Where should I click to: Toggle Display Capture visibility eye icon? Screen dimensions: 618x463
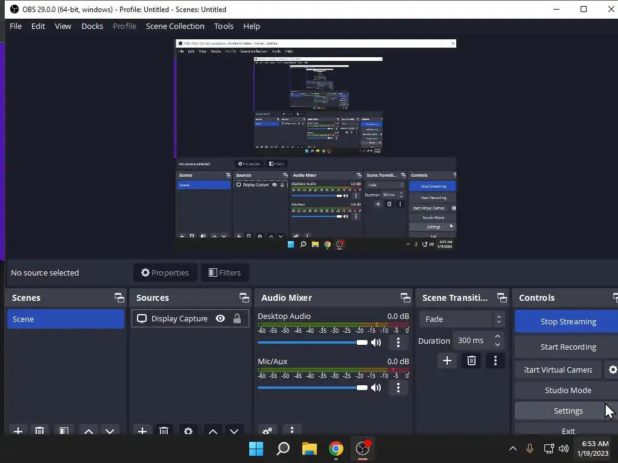(x=220, y=318)
